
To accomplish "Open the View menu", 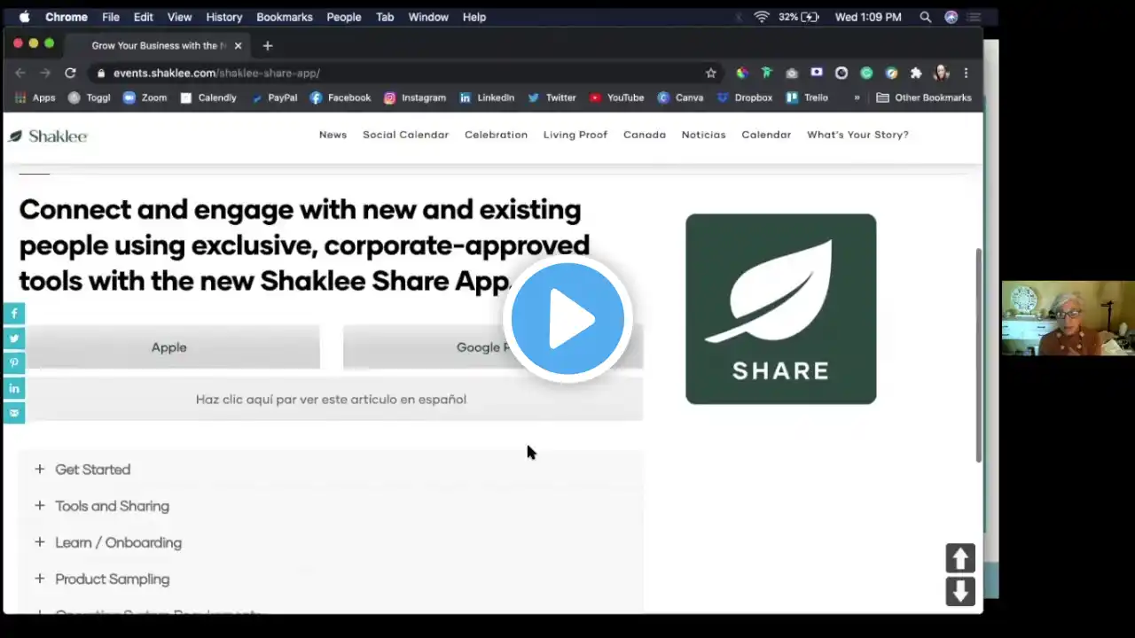I will click(x=179, y=17).
